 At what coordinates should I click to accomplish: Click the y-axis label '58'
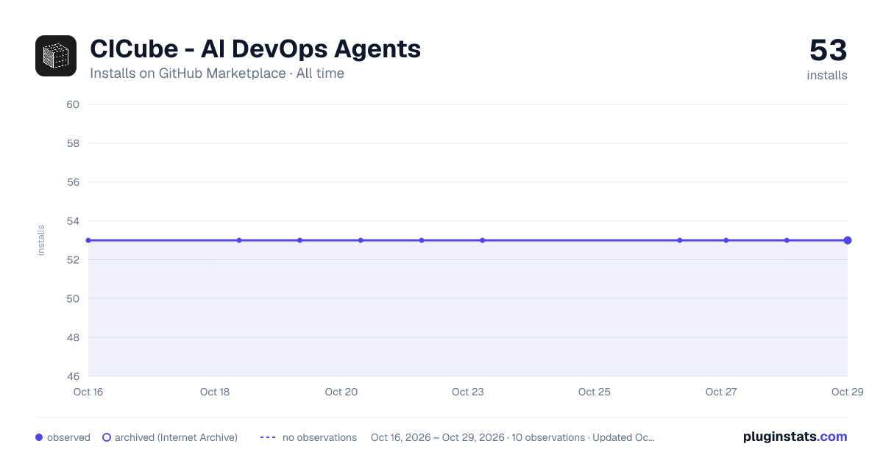click(73, 143)
